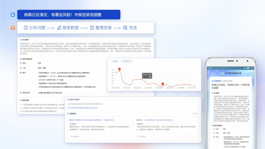Click the 地点 location icon
265x149 pixels.
[x=21, y=63]
